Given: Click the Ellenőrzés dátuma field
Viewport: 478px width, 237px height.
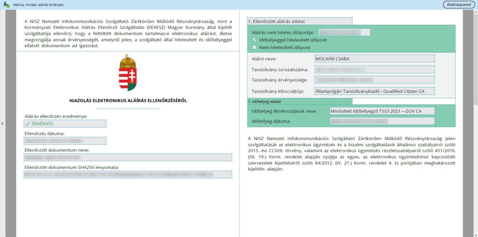Looking at the screenshot, I should tap(65, 141).
